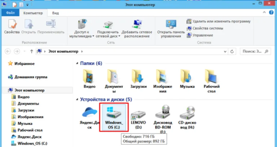Switch to the Вид ribbon tab
Screen dimensions: 277x147
tap(56, 13)
